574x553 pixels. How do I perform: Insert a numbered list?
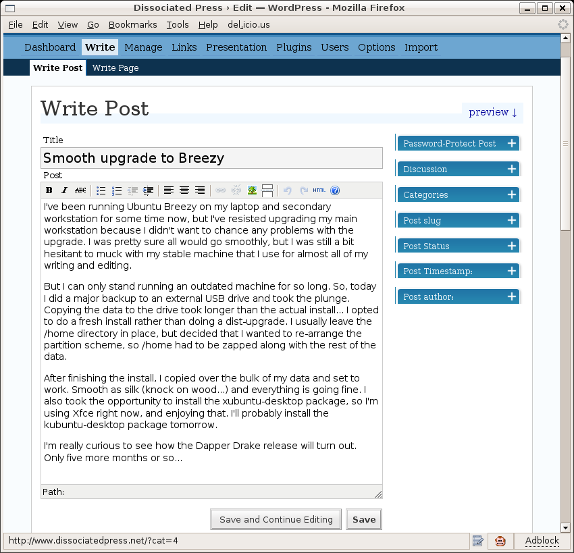point(117,190)
